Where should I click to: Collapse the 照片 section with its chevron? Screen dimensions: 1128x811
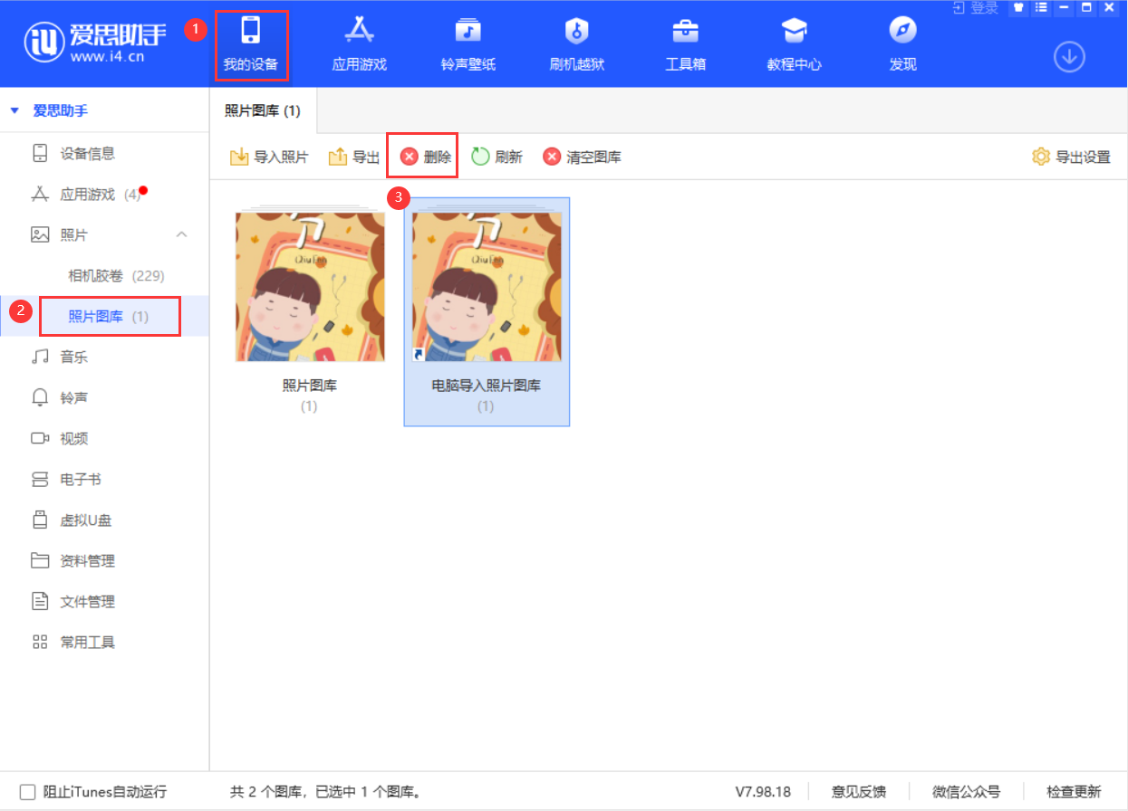point(182,234)
